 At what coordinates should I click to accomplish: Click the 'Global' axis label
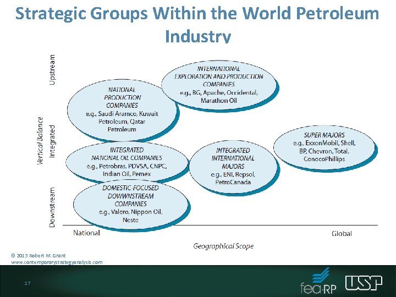[342, 233]
